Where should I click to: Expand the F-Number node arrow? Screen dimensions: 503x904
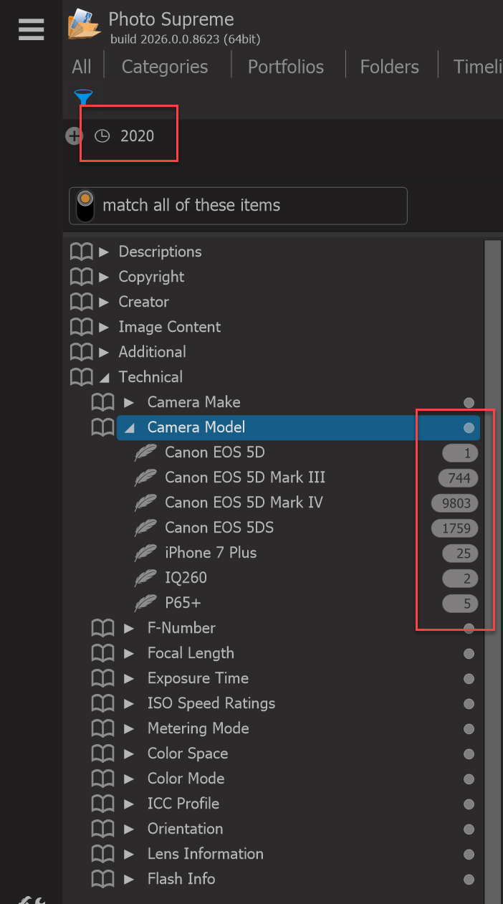pyautogui.click(x=129, y=628)
